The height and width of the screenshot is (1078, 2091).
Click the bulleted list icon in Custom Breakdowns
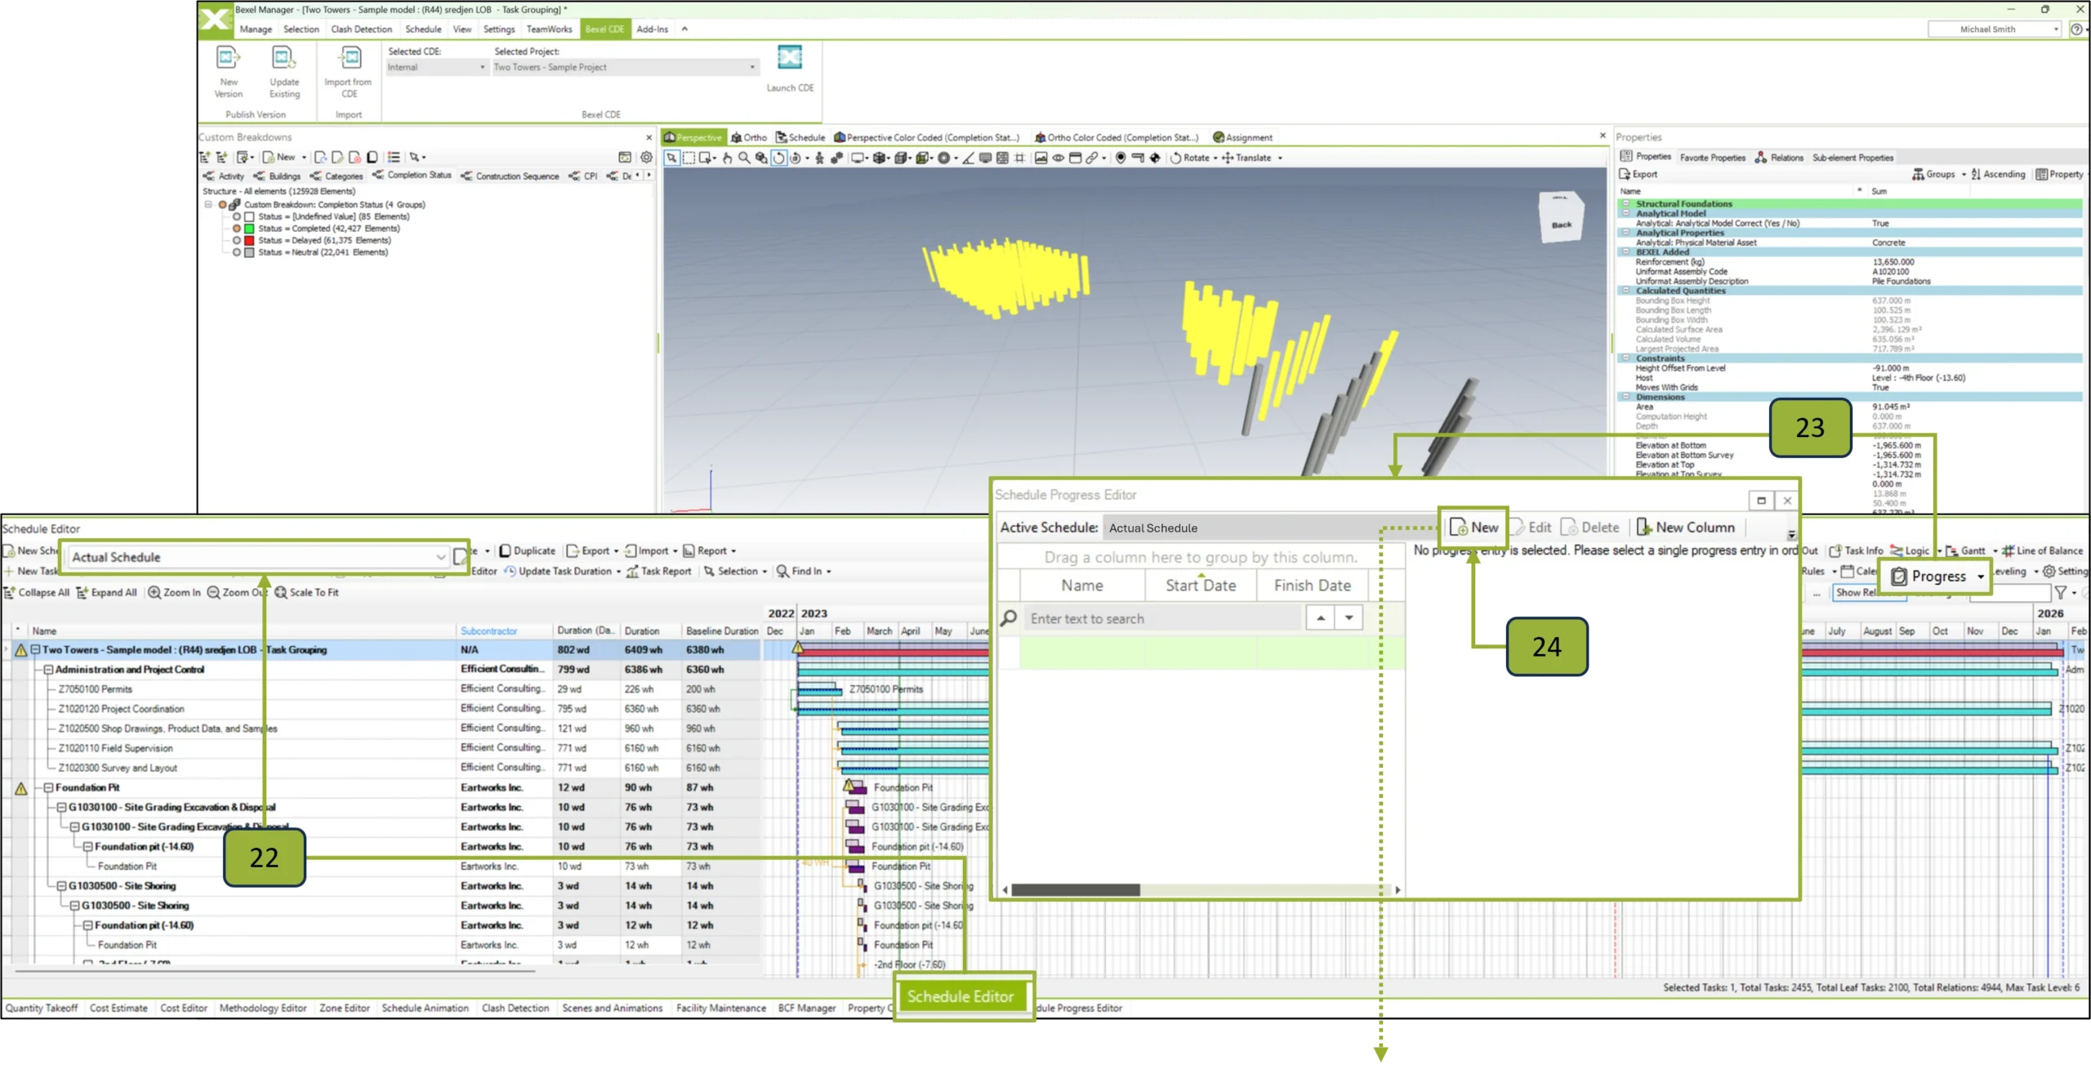394,157
